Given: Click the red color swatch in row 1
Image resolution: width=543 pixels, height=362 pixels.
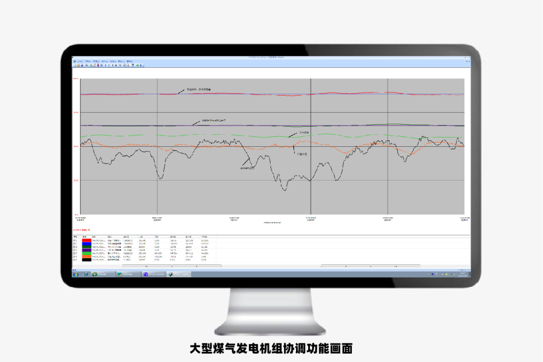Looking at the screenshot, I should point(86,241).
